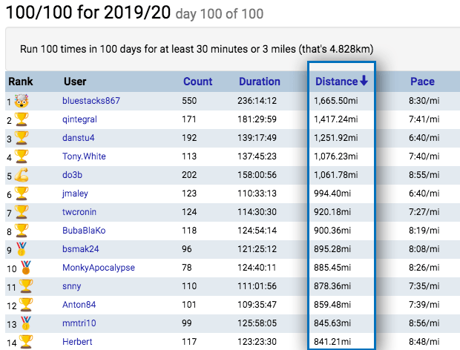Go to Anton84 user profile
This screenshot has height=350, width=460.
(81, 304)
